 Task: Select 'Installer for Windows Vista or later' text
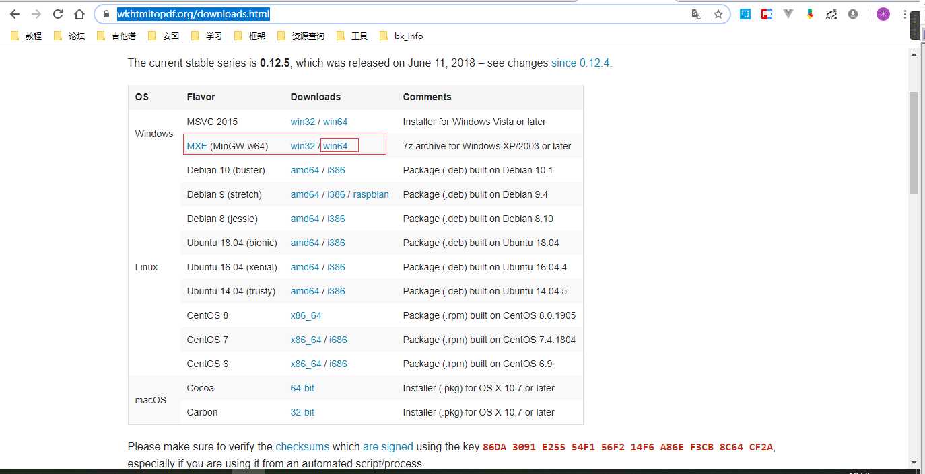[474, 122]
